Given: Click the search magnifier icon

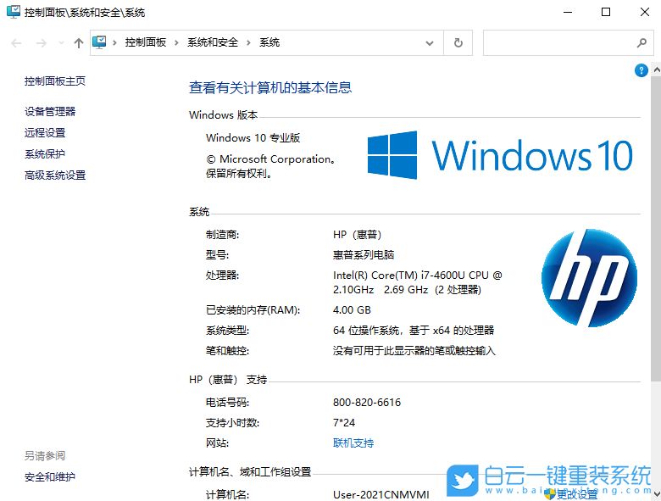Looking at the screenshot, I should click(642, 42).
